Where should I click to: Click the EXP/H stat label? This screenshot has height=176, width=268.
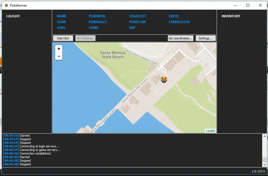point(174,16)
